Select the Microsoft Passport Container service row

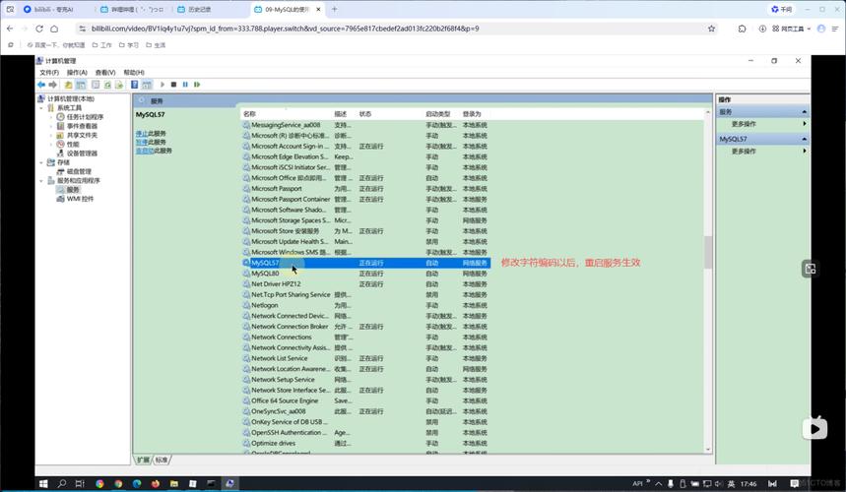(365, 199)
